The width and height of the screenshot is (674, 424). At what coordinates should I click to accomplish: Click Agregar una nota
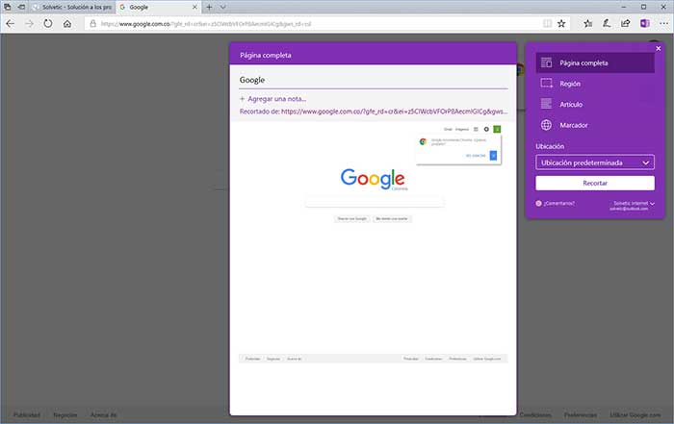pyautogui.click(x=272, y=99)
